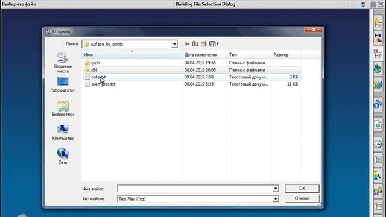
Task: Select the data.txt file
Action: [x=98, y=77]
